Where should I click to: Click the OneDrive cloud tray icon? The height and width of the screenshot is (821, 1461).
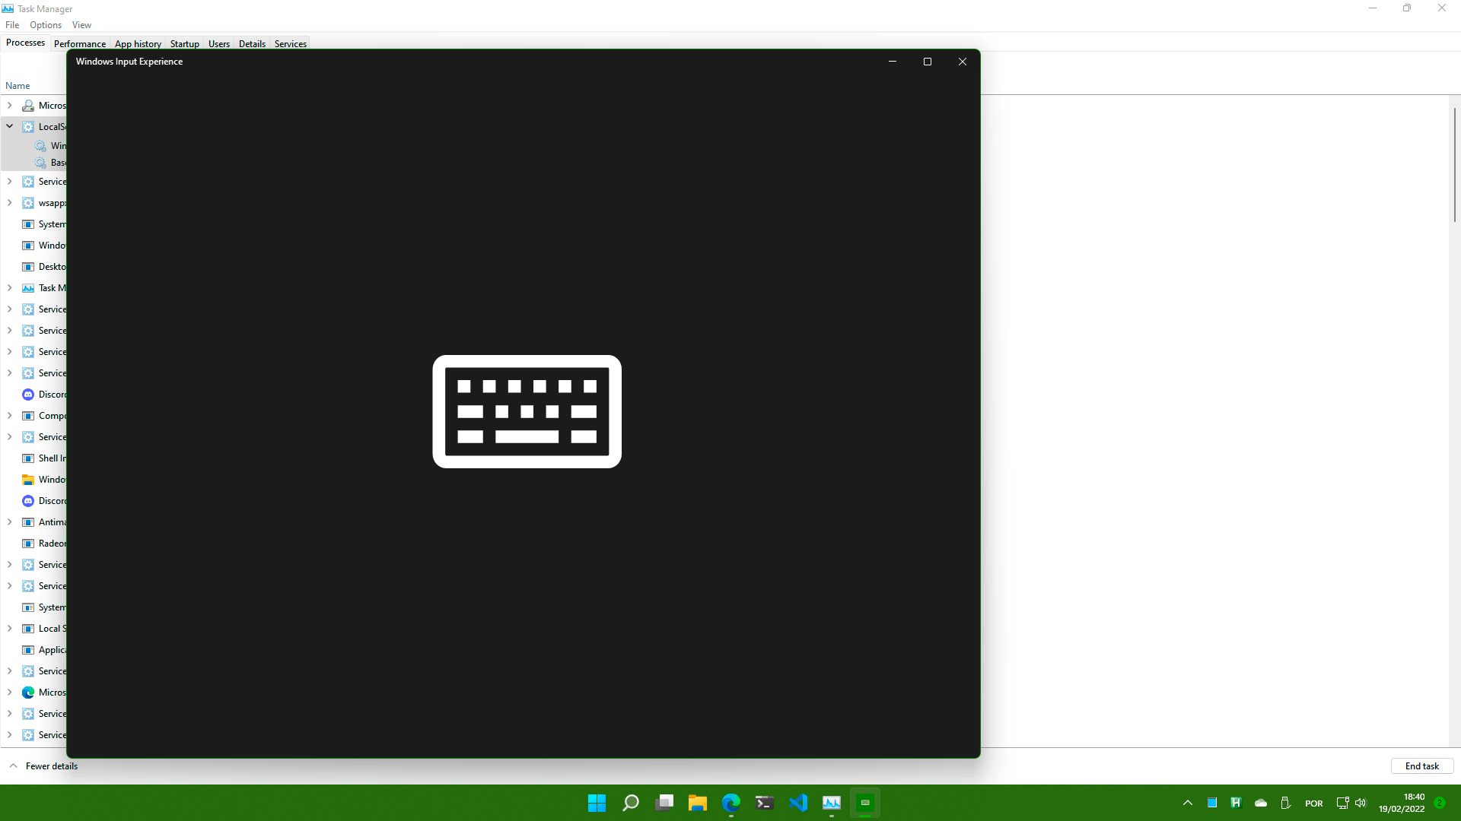coord(1261,803)
